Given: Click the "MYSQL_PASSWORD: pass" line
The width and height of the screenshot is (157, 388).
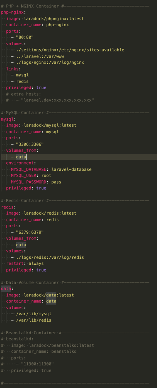Looking at the screenshot, I should tap(36, 182).
